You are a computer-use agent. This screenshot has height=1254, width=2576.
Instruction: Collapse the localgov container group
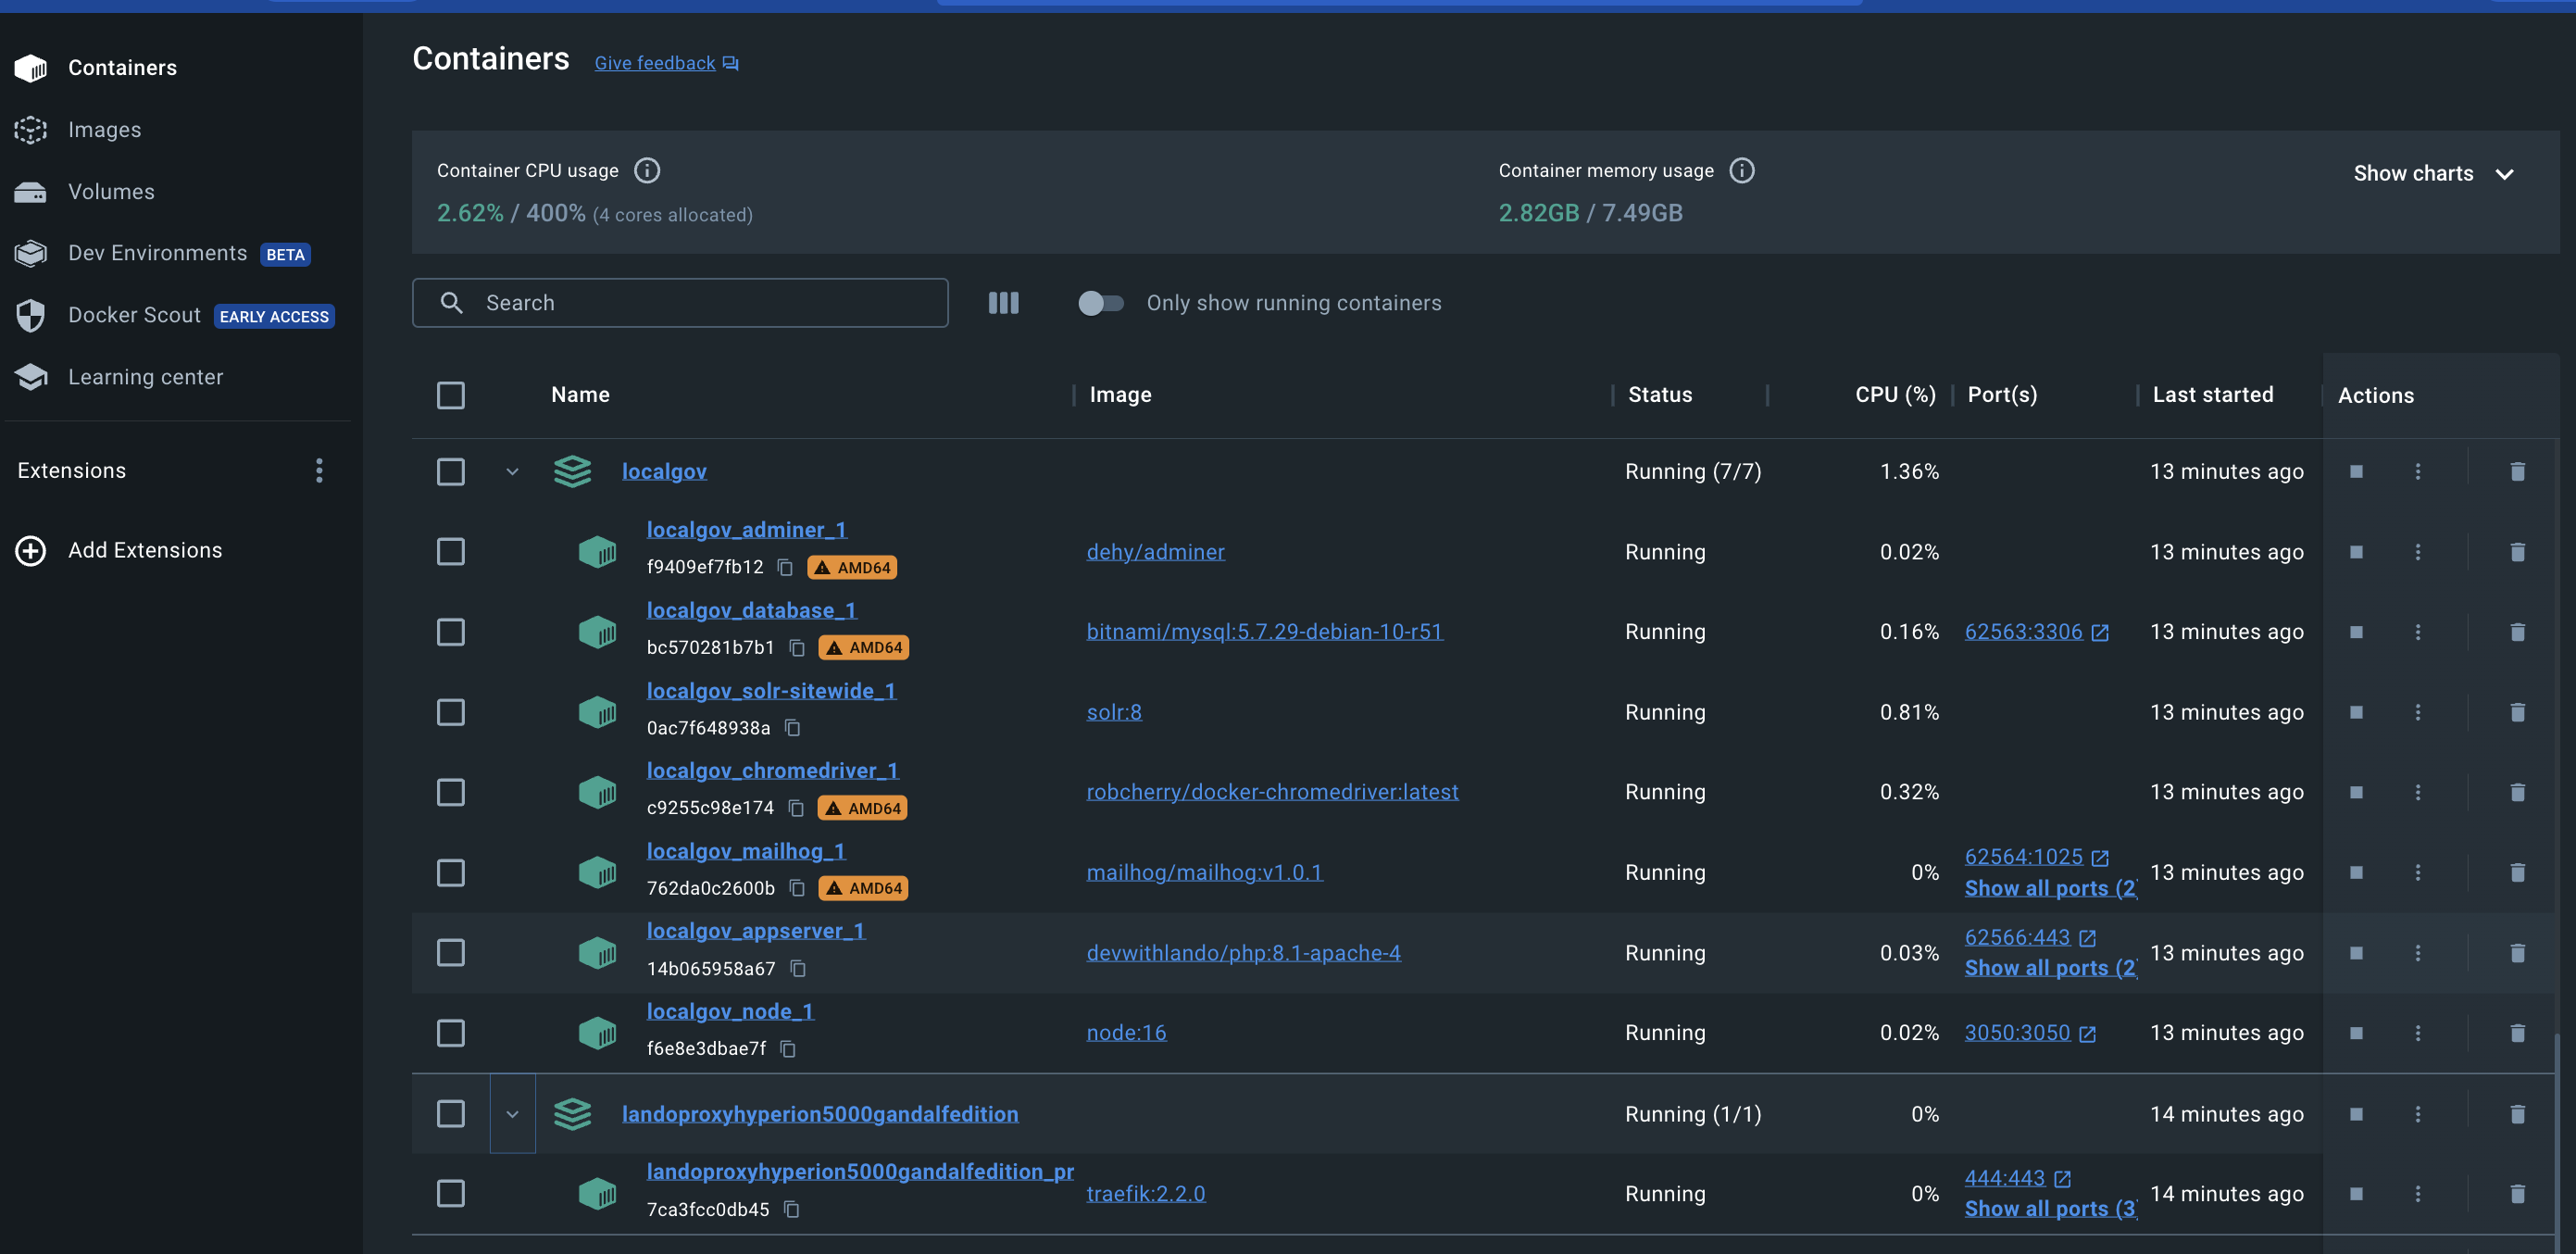coord(511,470)
